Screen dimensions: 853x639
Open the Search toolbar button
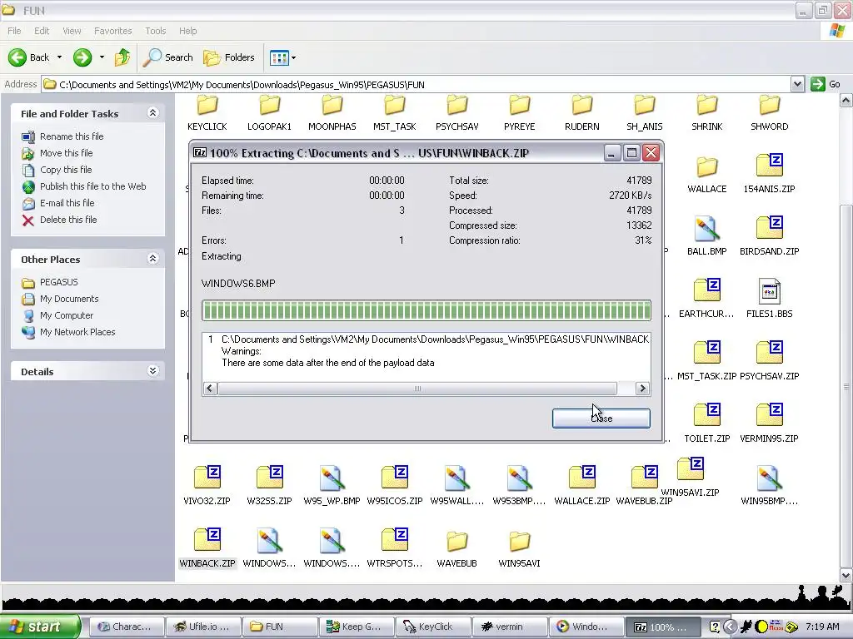pyautogui.click(x=167, y=57)
